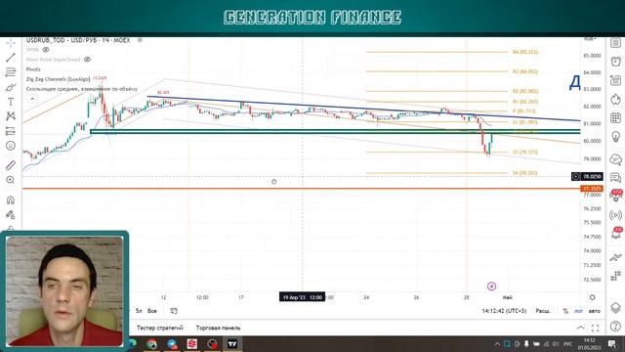Toggle visibility eye of Pivot Point SuperTrend
Screen dimensions: 625x352
pos(87,60)
